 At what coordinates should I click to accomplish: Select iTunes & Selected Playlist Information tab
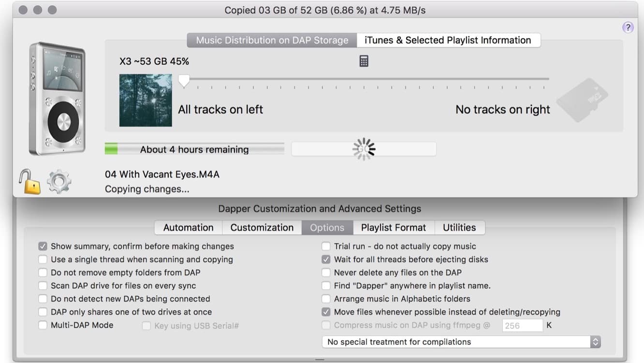448,40
